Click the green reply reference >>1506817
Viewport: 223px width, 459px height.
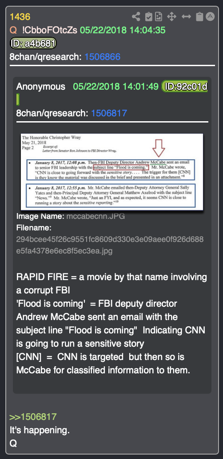(33, 417)
